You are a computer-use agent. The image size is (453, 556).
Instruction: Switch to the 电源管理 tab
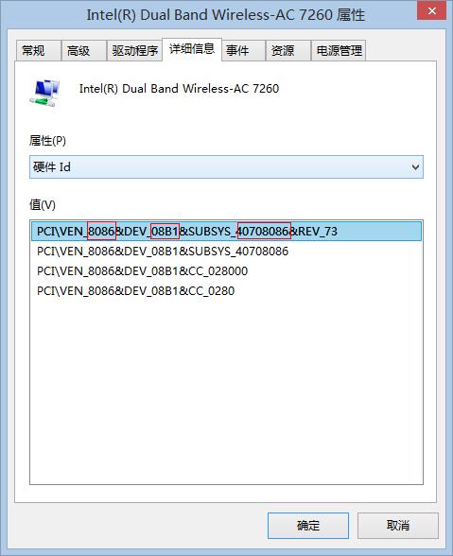(x=339, y=50)
